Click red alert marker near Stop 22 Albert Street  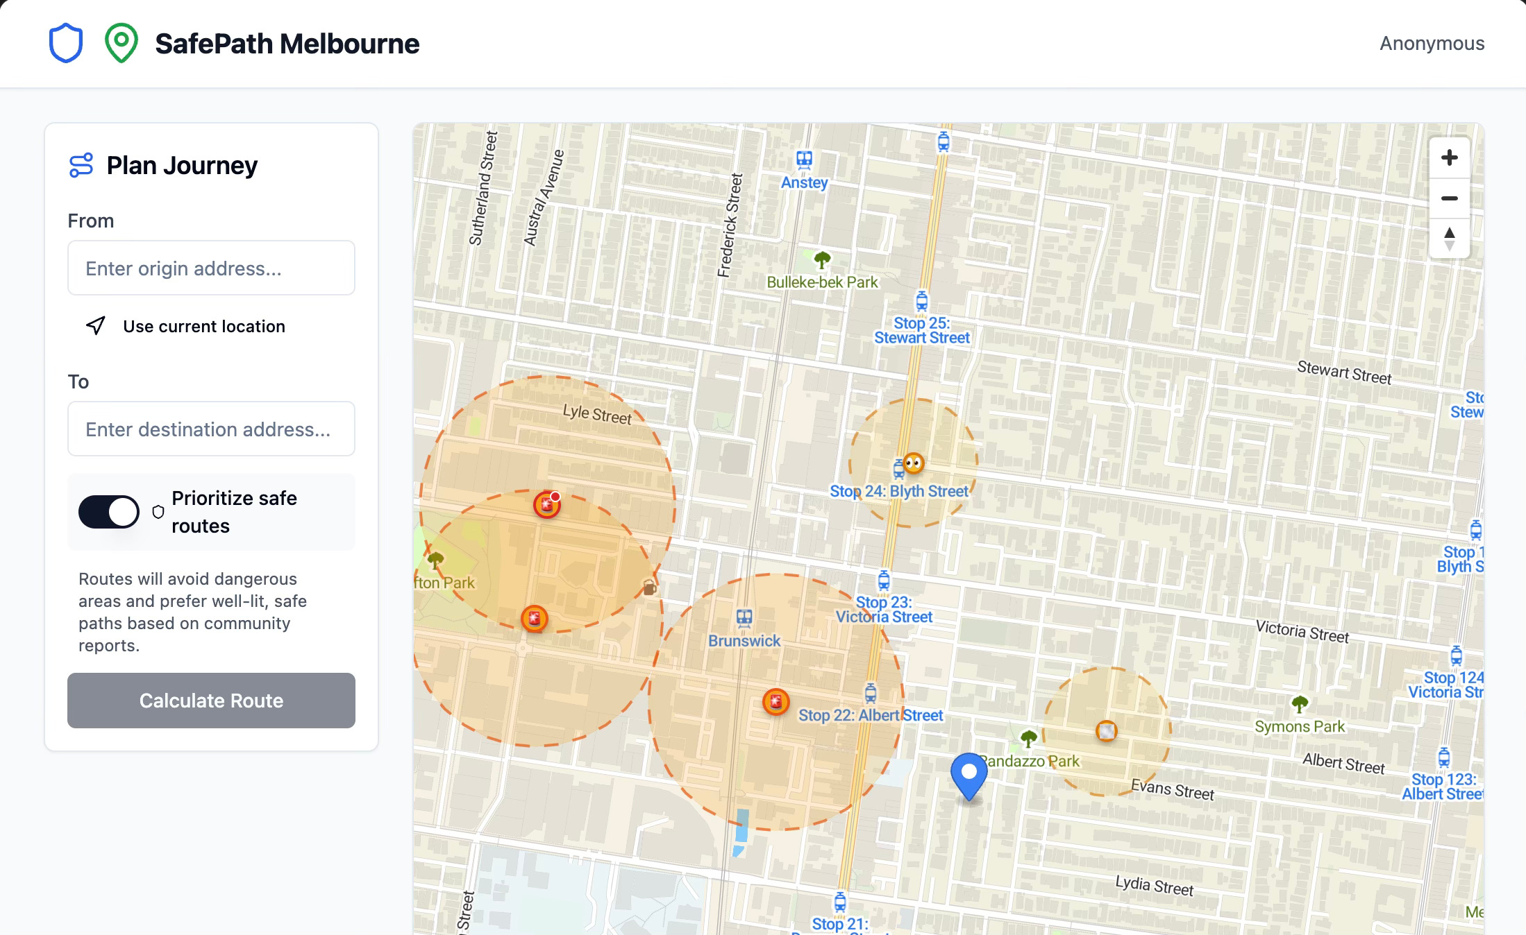coord(775,702)
